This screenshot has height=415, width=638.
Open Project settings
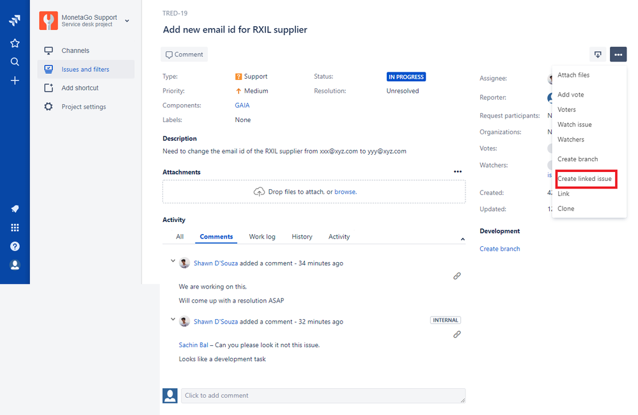coord(84,107)
